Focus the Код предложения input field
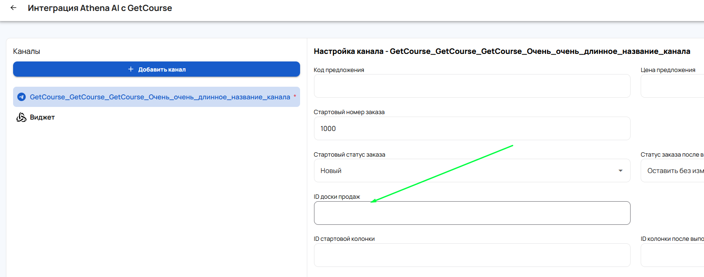The image size is (704, 277). [x=472, y=86]
